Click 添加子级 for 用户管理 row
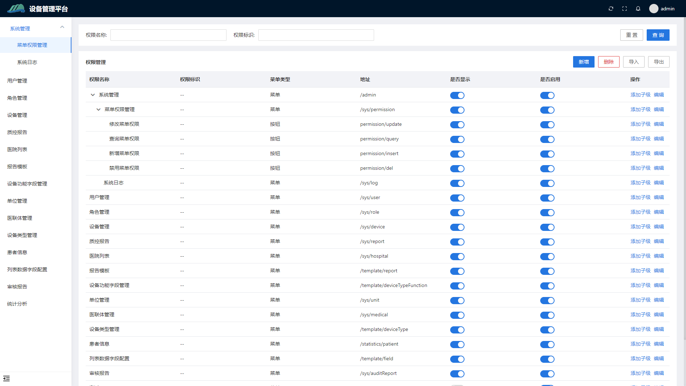 pos(640,197)
